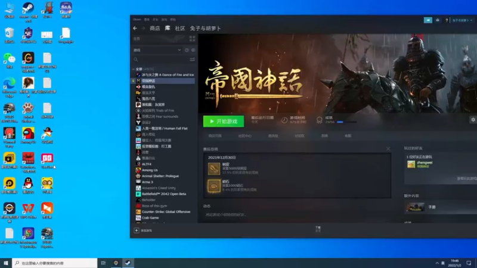Open Steam desktop shortcut
Image resolution: width=477 pixels, height=268 pixels.
(x=28, y=12)
